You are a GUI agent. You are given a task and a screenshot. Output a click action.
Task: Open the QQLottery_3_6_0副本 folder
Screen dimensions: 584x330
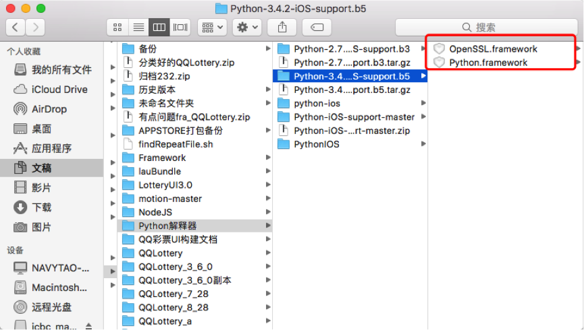195,280
